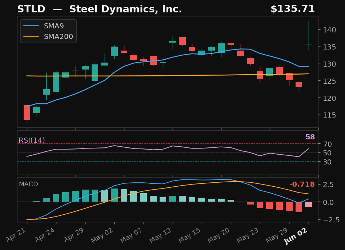Click the MACD 2.5 axis tick label

pos(328,184)
